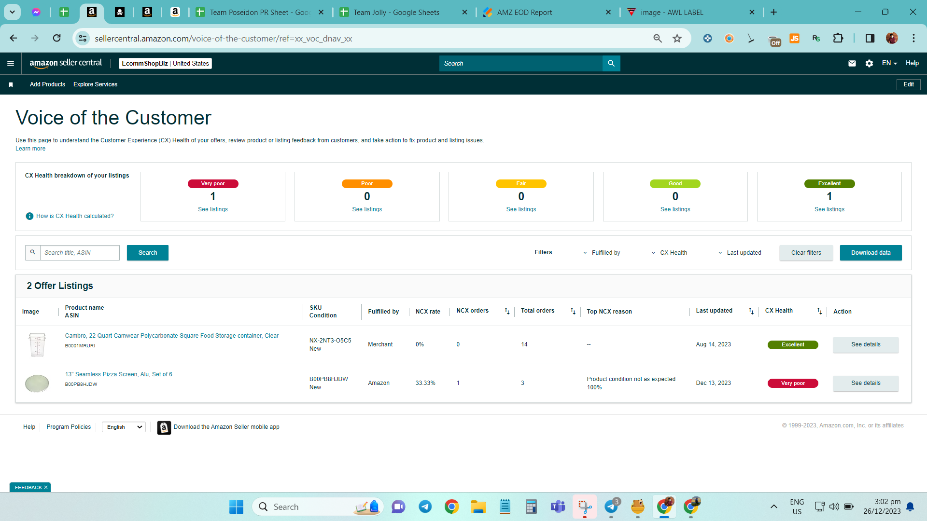
Task: Open Program Policies footer link
Action: click(69, 427)
